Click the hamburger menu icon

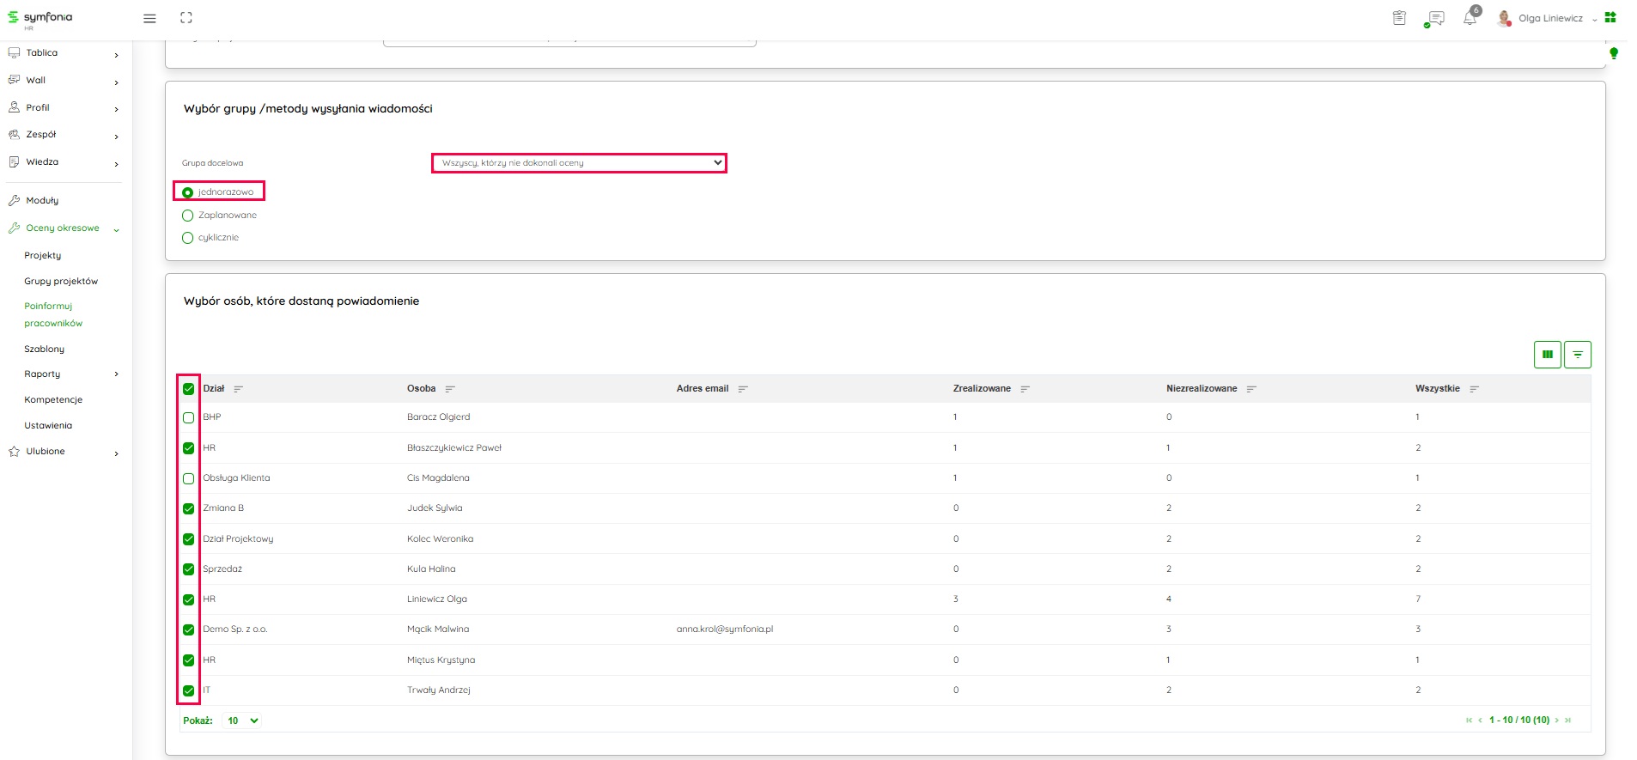pyautogui.click(x=149, y=18)
